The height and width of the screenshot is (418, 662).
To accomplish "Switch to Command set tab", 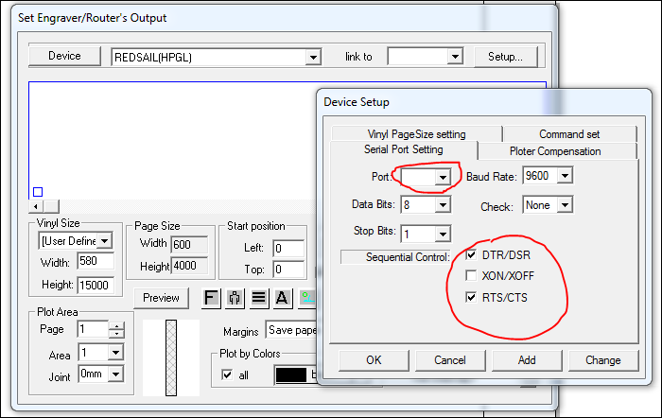I will pyautogui.click(x=569, y=134).
